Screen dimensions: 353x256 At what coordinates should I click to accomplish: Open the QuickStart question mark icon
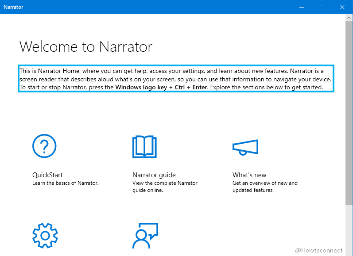(44, 146)
